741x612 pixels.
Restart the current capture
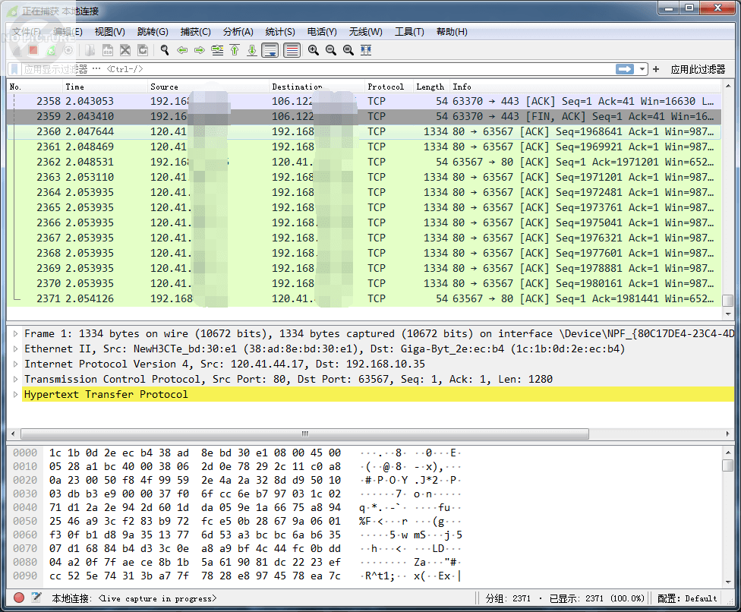[51, 50]
